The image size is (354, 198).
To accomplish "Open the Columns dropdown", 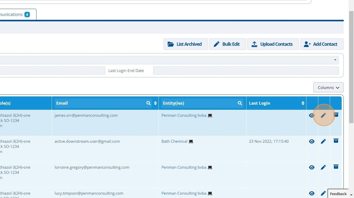I will [x=328, y=87].
